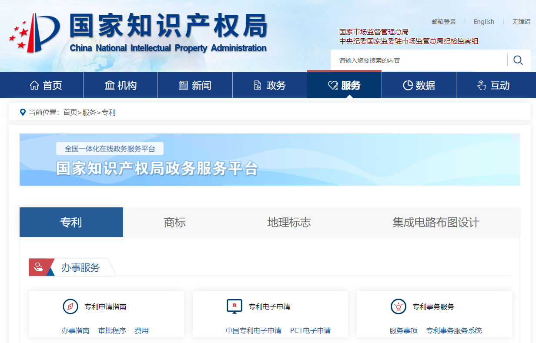Open the 审批程序 link
This screenshot has width=536, height=343.
point(112,330)
